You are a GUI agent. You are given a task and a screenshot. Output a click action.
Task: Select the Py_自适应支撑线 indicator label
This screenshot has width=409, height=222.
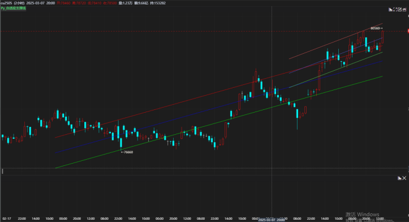click(14, 8)
